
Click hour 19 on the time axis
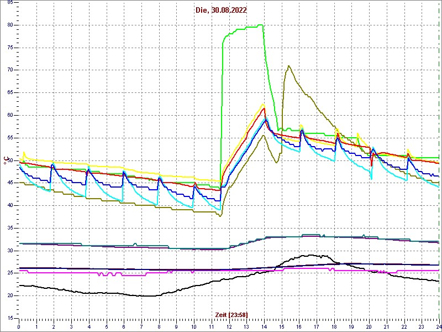351,327
